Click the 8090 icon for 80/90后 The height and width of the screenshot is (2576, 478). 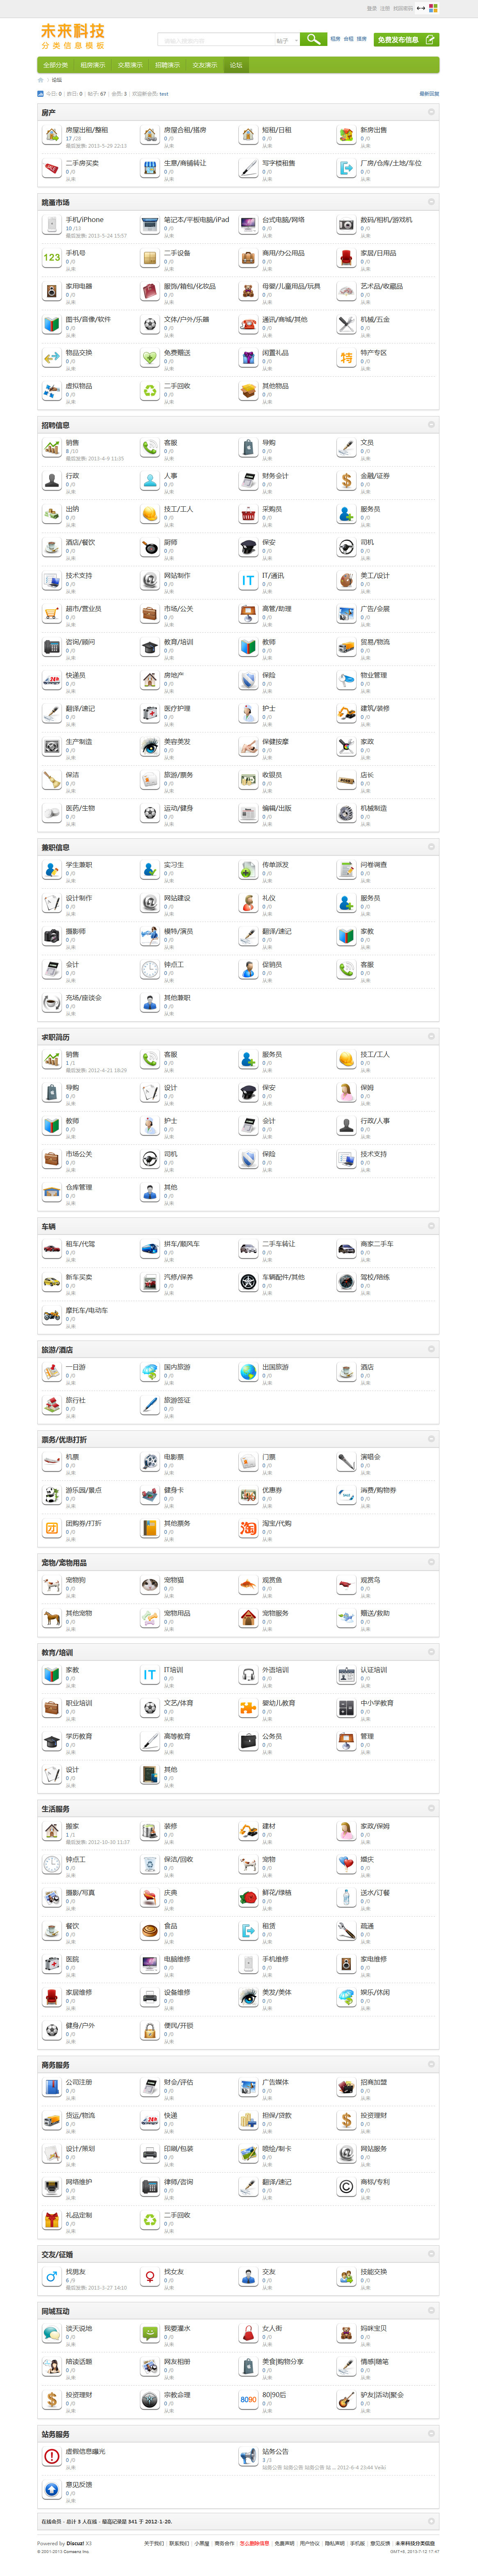pos(248,2400)
